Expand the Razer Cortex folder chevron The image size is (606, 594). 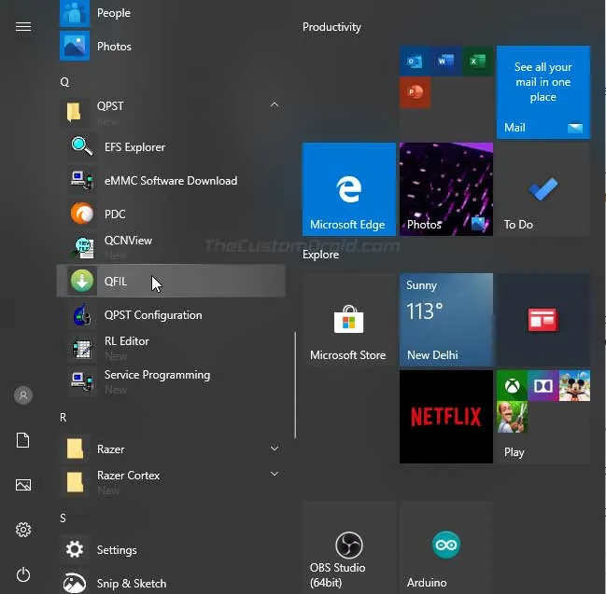[x=275, y=474]
